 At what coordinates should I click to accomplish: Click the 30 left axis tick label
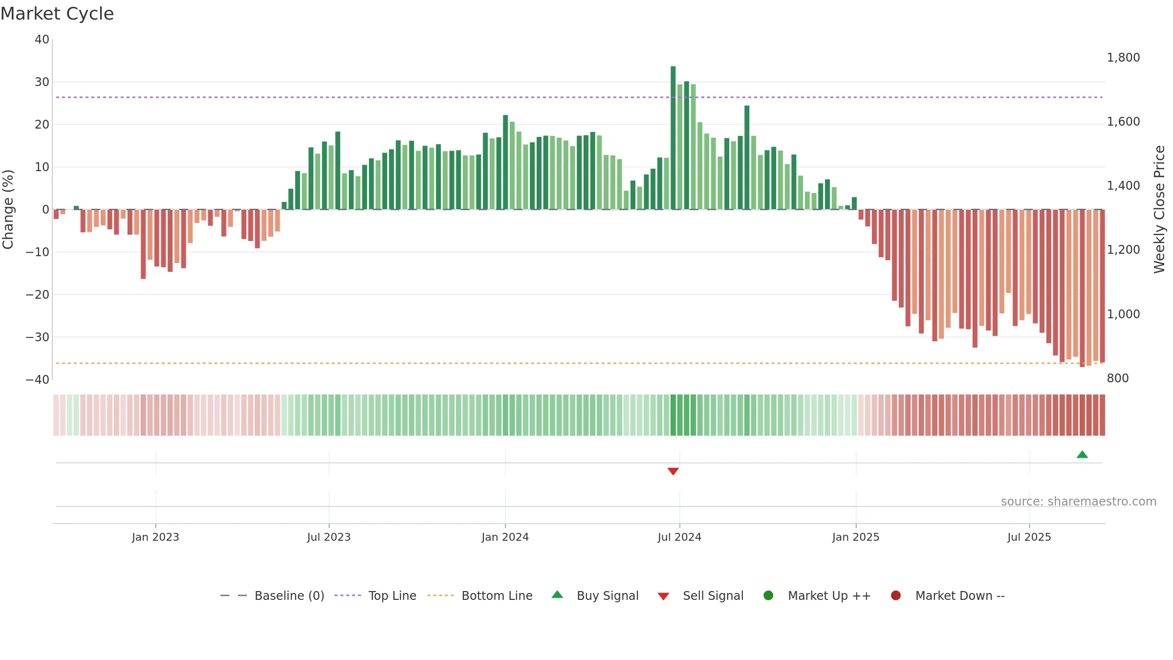42,82
